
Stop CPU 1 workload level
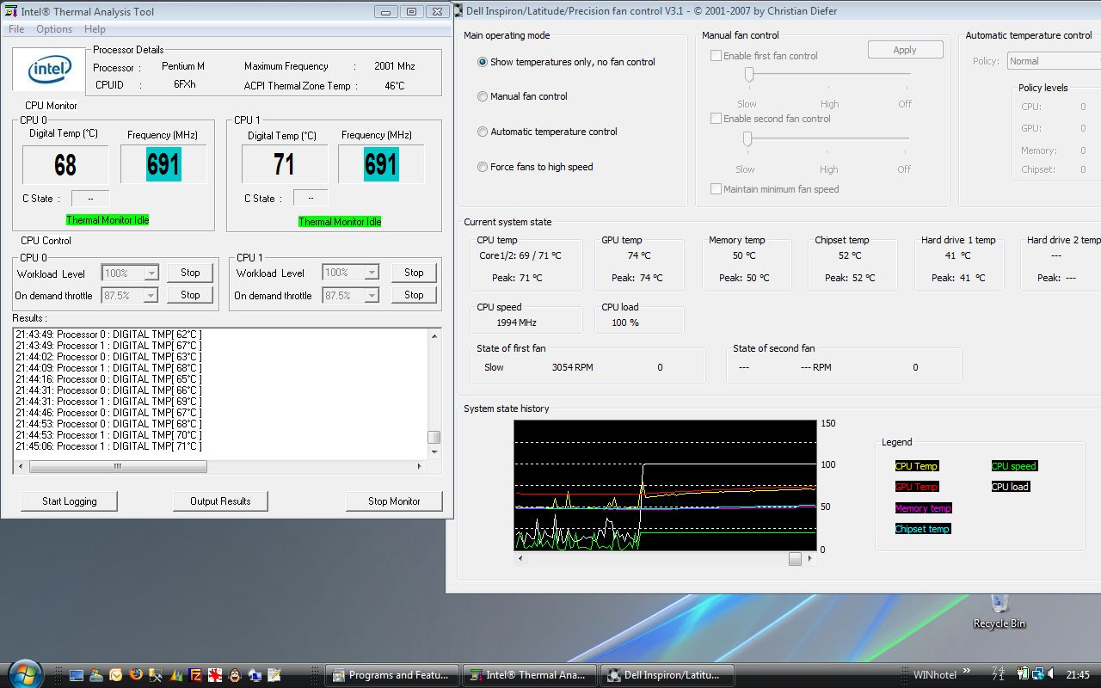(x=414, y=273)
